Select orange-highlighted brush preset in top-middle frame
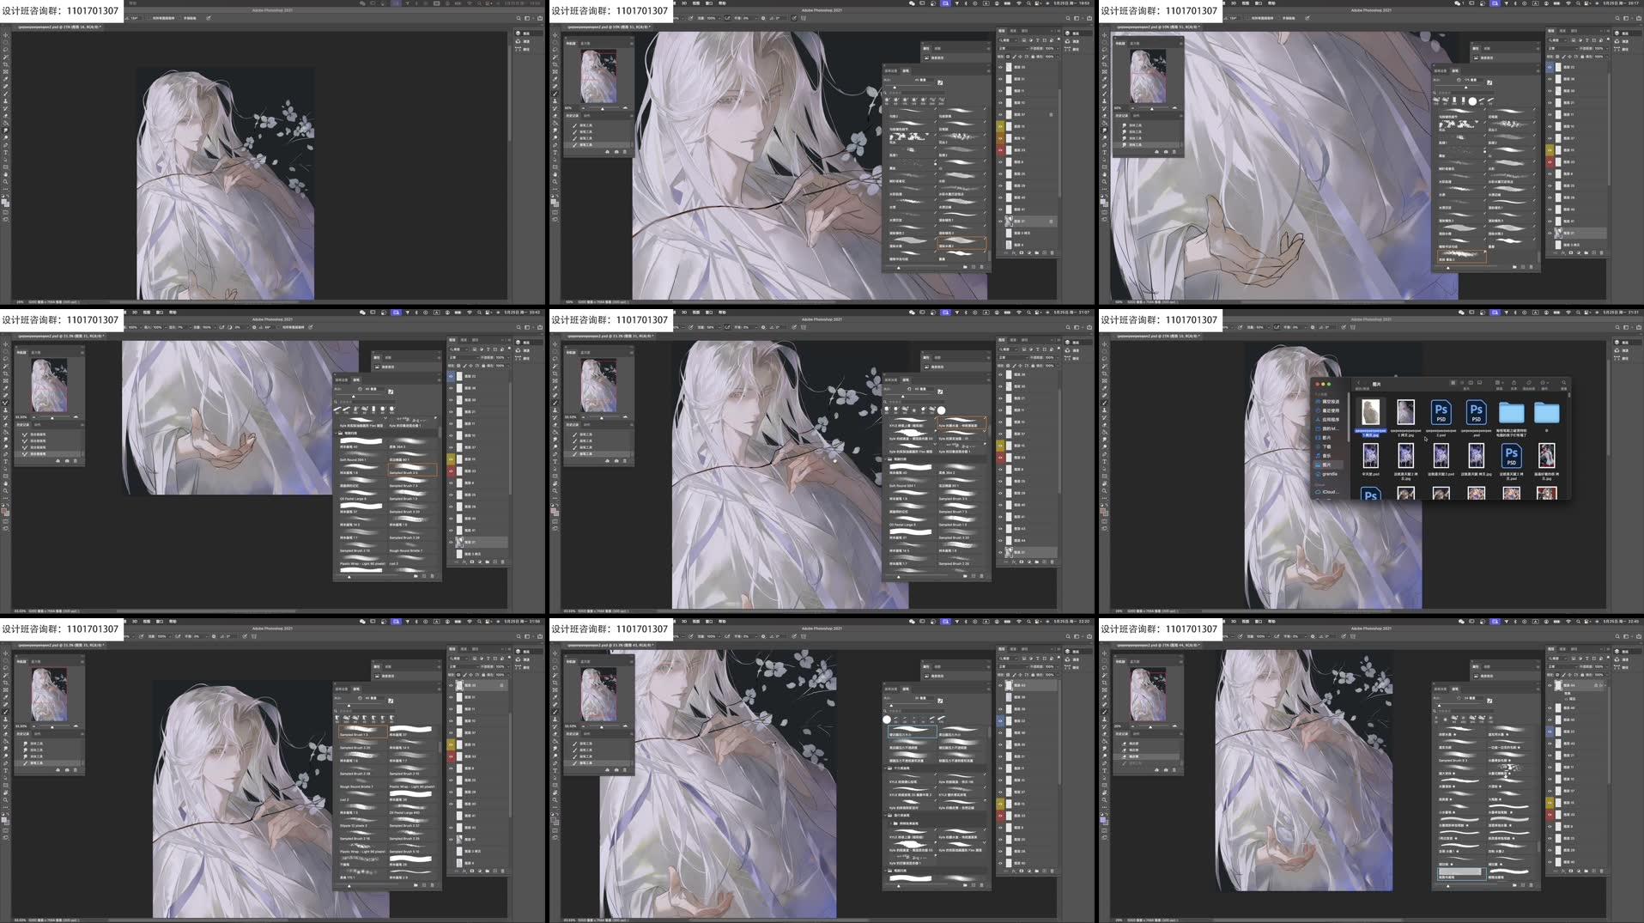1644x923 pixels. point(961,245)
